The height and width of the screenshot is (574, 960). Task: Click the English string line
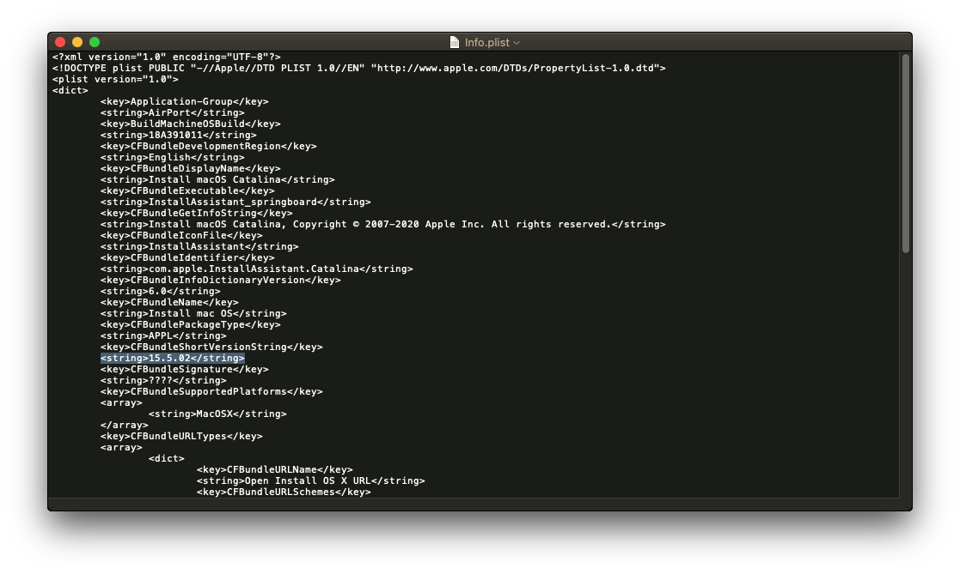[x=173, y=157]
